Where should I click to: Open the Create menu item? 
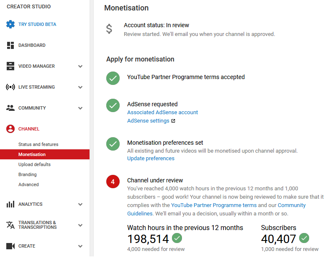tap(27, 246)
